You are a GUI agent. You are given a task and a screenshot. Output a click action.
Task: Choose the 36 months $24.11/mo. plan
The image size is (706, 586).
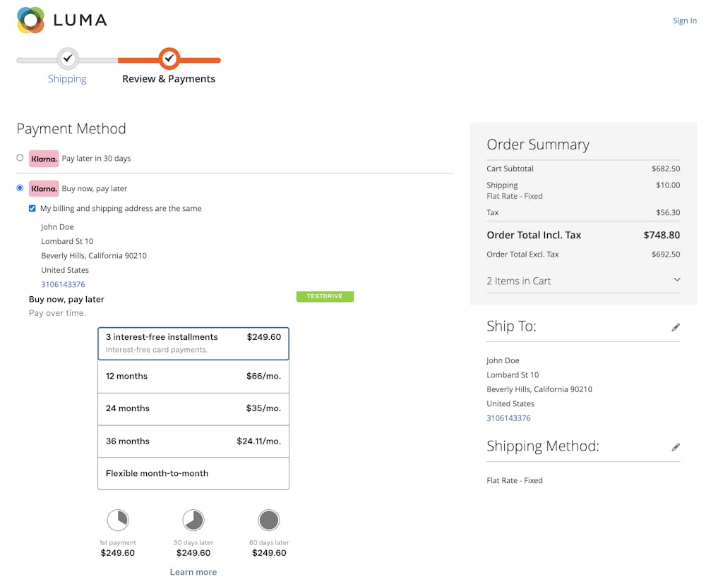click(193, 441)
